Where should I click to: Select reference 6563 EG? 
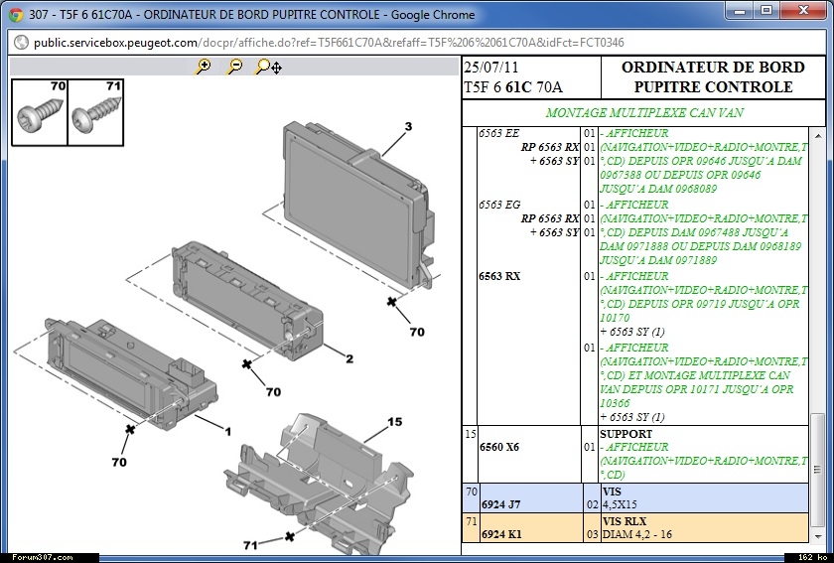pos(498,205)
